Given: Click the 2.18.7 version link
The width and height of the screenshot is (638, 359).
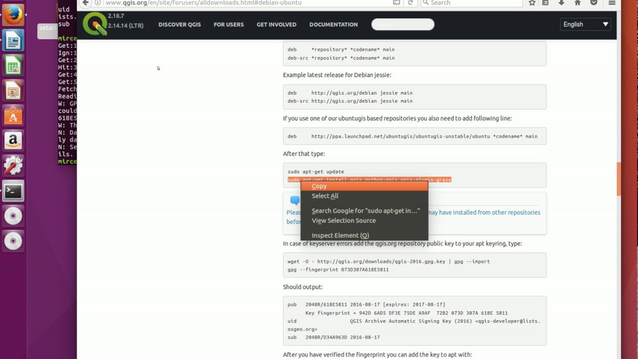Looking at the screenshot, I should (x=116, y=16).
